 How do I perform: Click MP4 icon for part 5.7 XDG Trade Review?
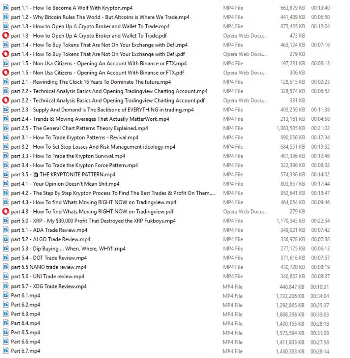[x=6, y=286]
